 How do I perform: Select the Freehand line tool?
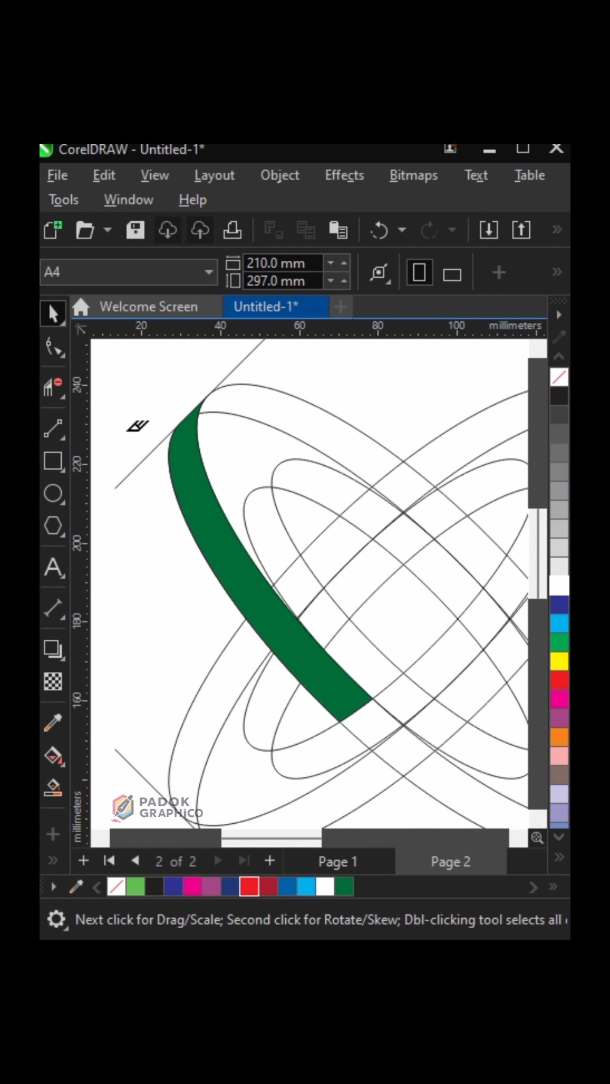(x=53, y=429)
